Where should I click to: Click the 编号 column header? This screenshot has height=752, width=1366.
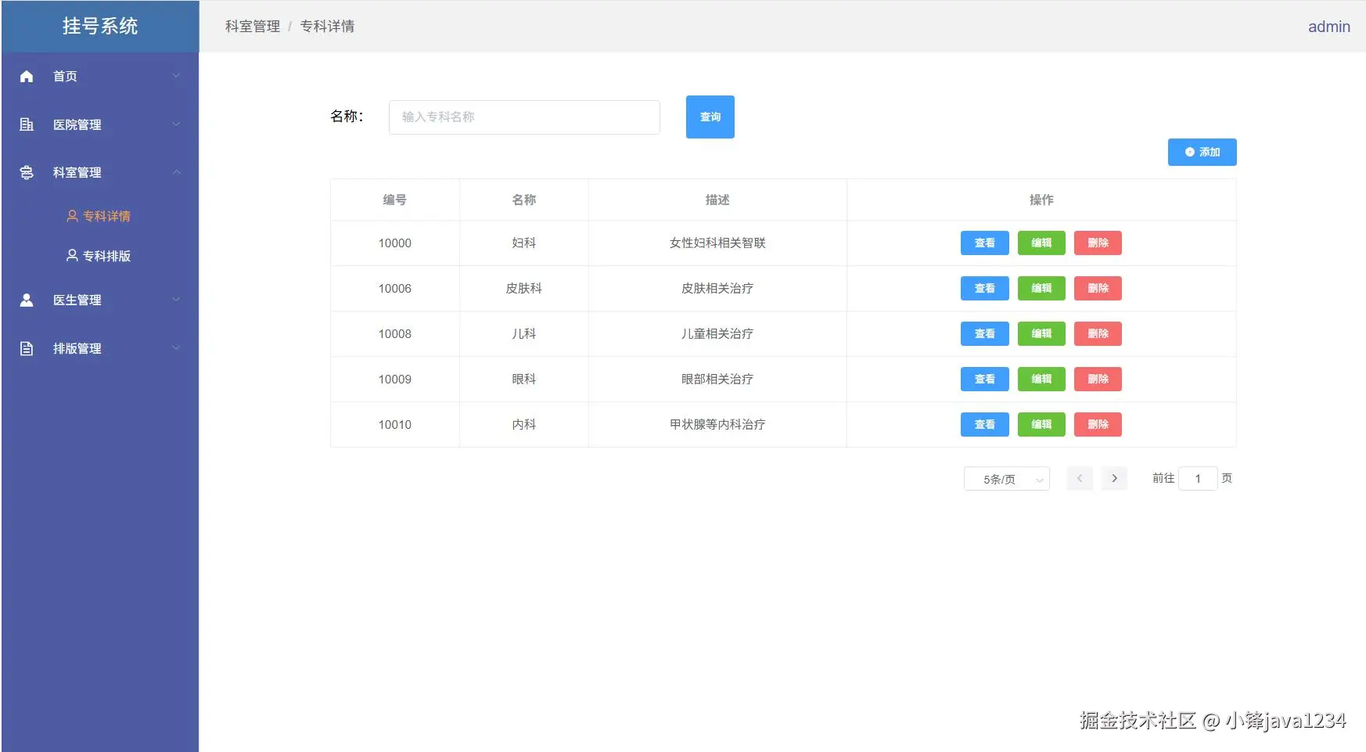click(395, 200)
